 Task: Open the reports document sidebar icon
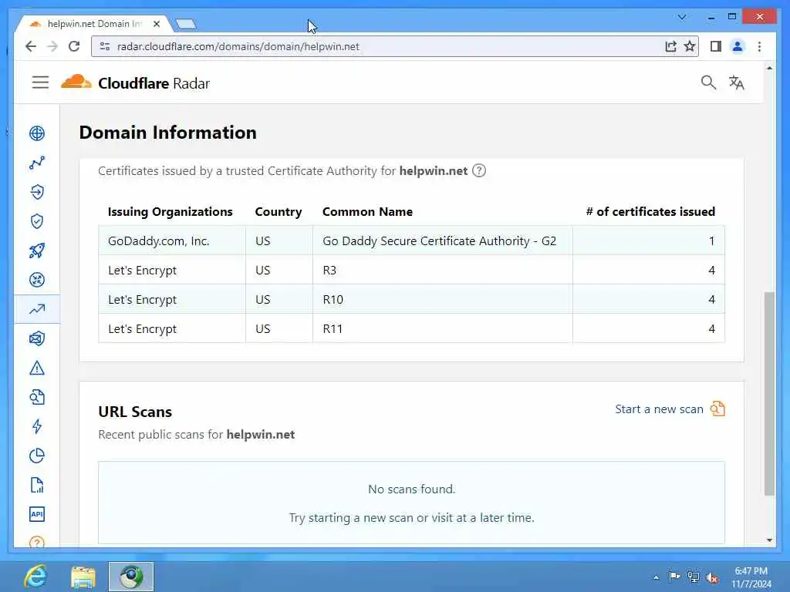(37, 485)
